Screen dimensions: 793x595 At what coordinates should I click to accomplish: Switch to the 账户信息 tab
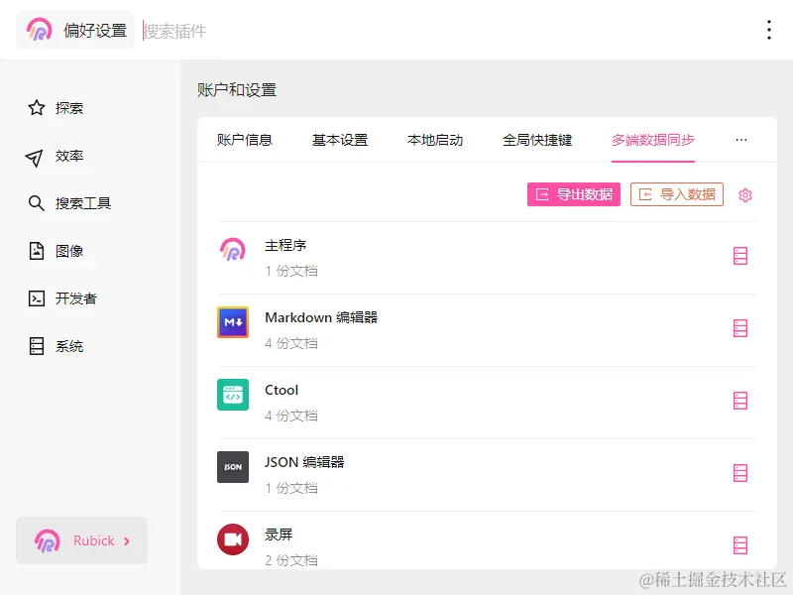coord(245,140)
